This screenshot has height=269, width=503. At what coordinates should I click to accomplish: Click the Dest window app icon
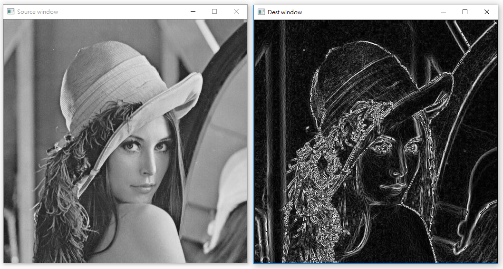(x=261, y=12)
